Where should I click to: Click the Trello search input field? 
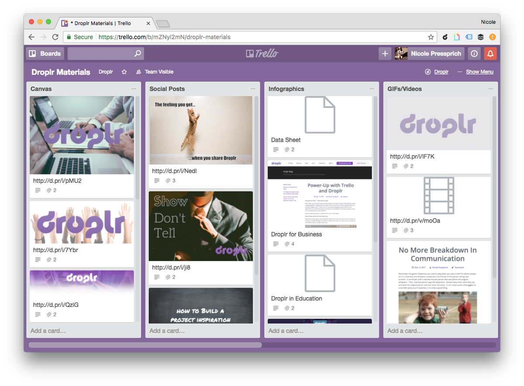[x=106, y=54]
